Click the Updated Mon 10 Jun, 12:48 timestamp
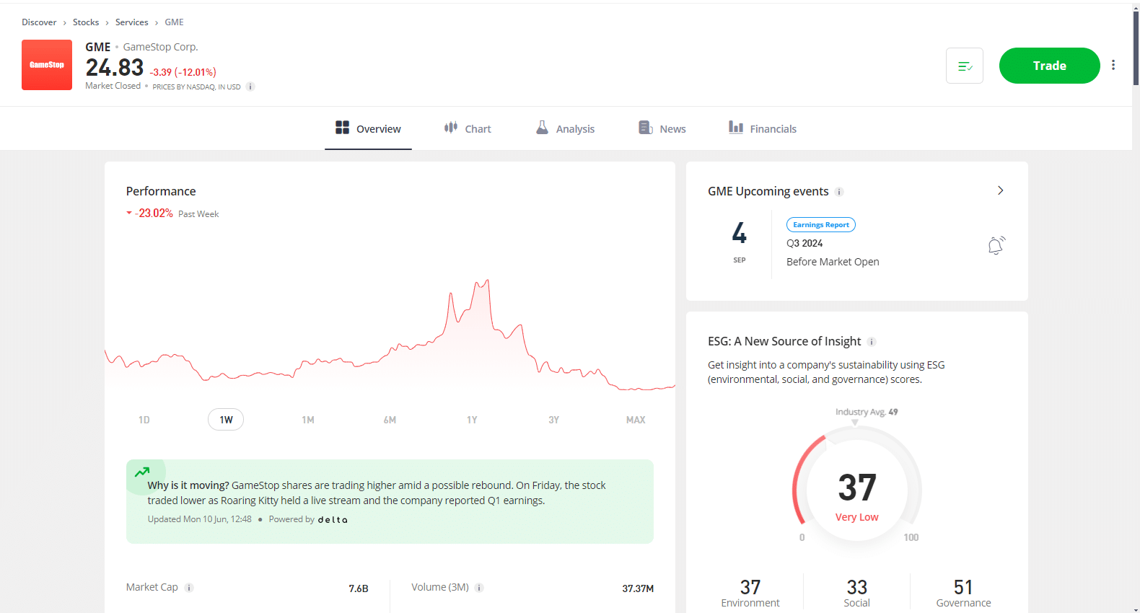Screen dimensions: 1140x613 pos(200,519)
